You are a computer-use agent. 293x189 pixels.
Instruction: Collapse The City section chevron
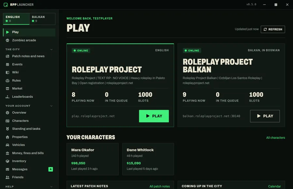[51, 50]
